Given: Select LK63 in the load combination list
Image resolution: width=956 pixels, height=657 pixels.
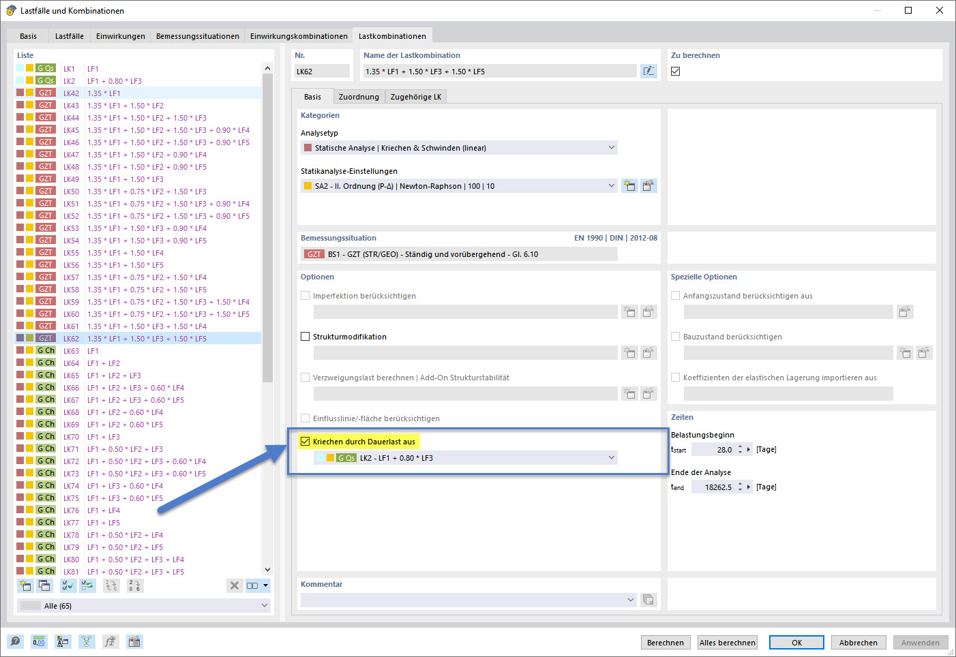Looking at the screenshot, I should pyautogui.click(x=138, y=351).
